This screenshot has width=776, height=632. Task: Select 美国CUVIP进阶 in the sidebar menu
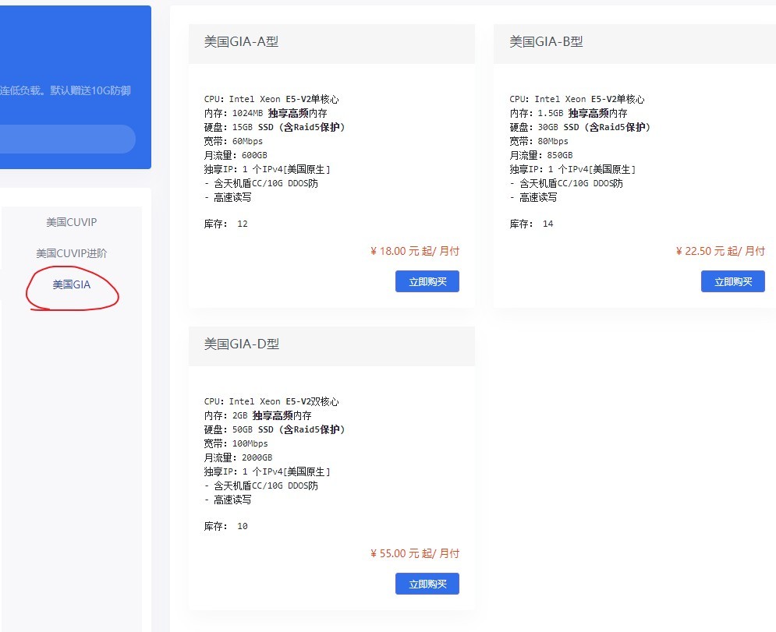coord(71,253)
